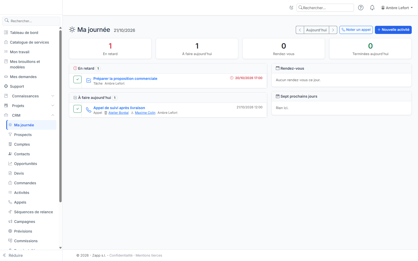Viewport: 418px width, 261px height.
Task: Click Appels phone icon in sidebar
Action: point(10,202)
